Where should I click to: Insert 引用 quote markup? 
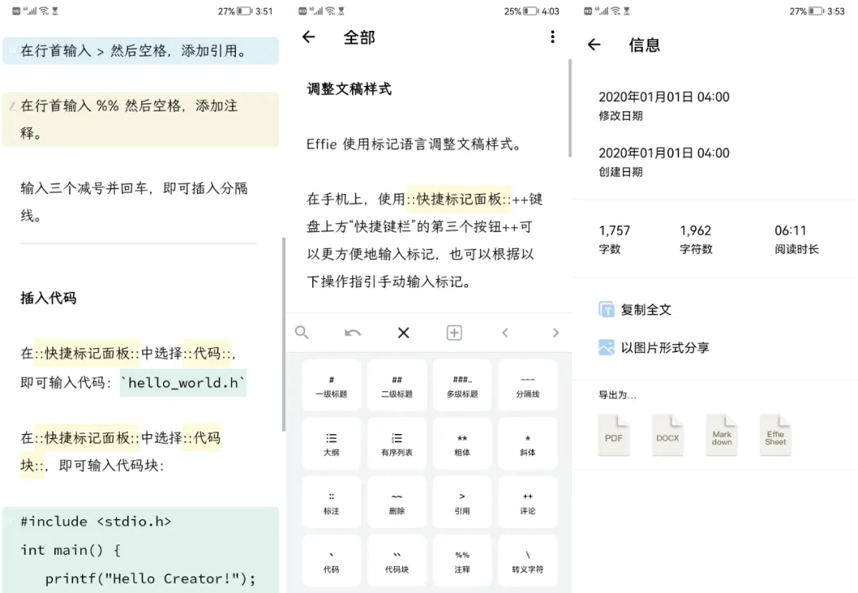462,502
